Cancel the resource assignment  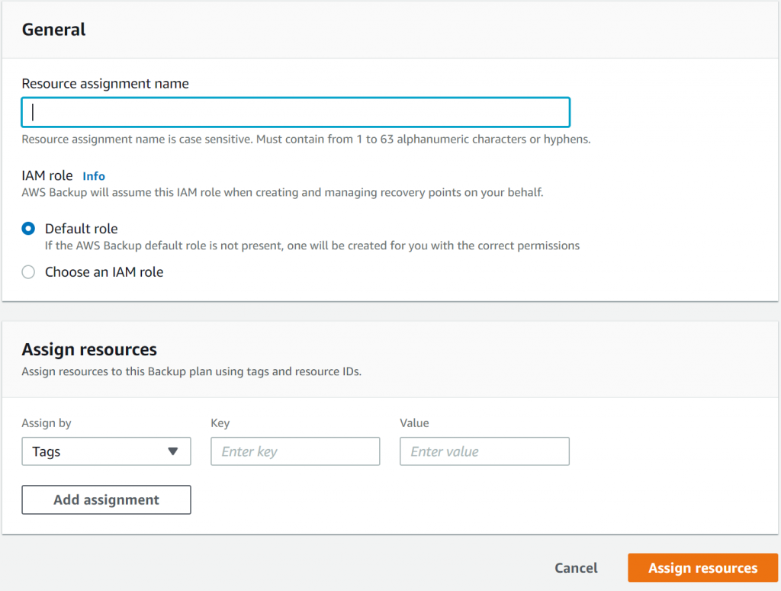(576, 567)
